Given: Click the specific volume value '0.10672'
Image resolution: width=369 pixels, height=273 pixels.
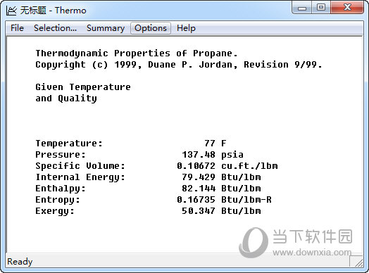Looking at the screenshot, I should coord(196,166).
